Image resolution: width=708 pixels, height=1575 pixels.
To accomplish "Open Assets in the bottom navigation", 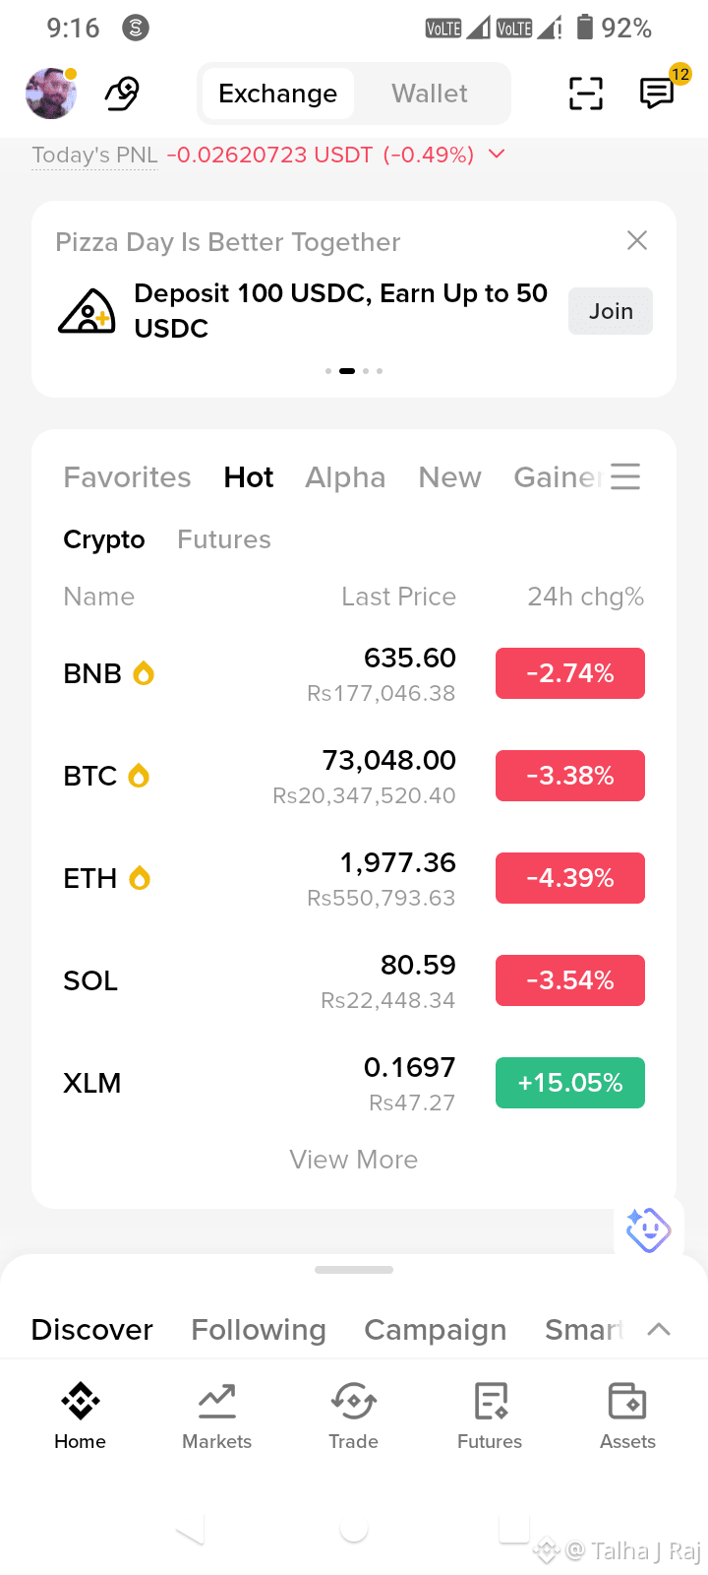I will [627, 1417].
